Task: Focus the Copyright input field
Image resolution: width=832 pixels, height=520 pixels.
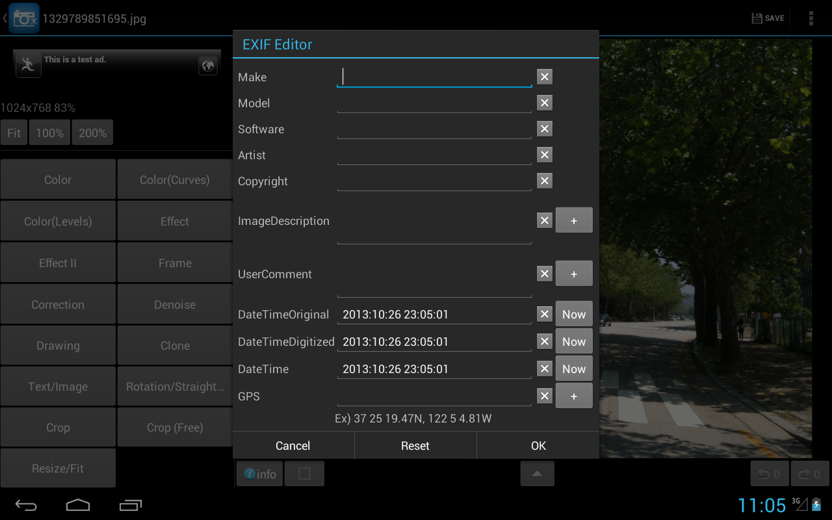Action: coord(434,181)
